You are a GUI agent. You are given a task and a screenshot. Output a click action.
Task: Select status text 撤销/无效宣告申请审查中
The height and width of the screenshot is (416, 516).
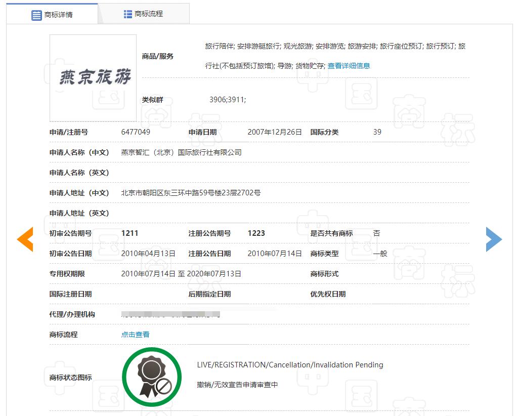pyautogui.click(x=237, y=385)
